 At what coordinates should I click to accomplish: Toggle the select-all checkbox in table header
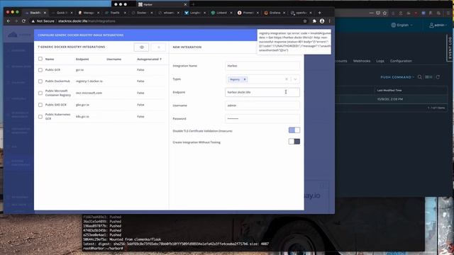pyautogui.click(x=40, y=59)
